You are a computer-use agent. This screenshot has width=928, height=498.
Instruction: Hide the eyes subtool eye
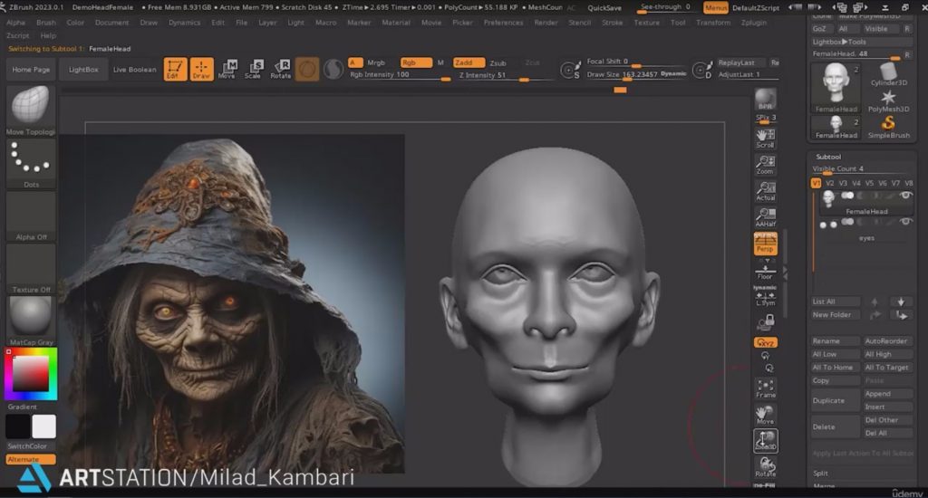click(905, 222)
